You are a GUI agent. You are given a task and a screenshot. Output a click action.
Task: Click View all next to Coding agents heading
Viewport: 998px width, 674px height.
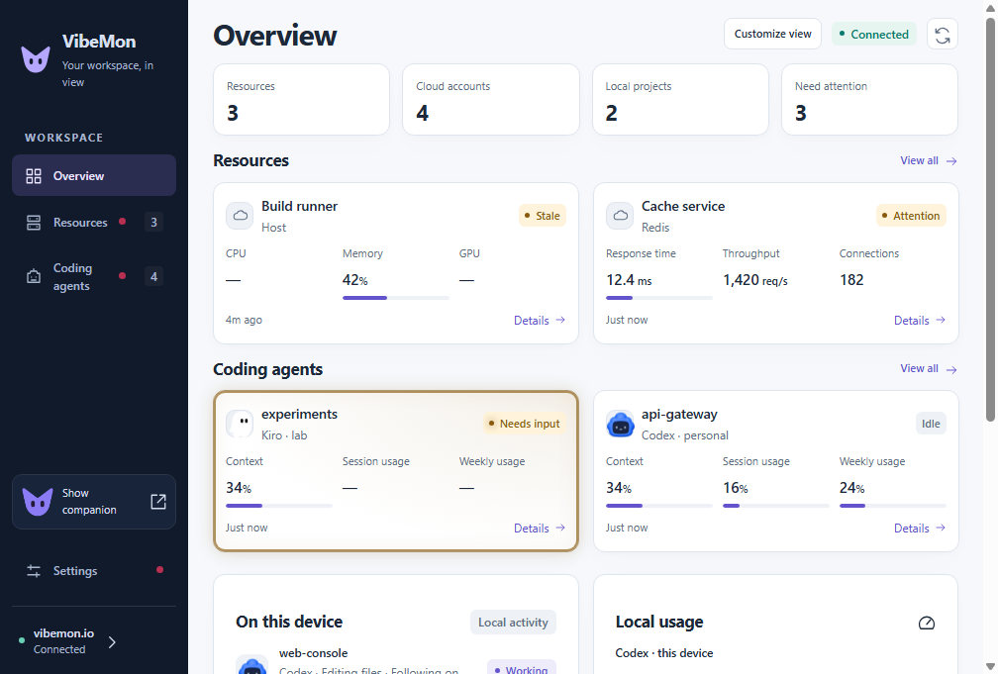click(x=928, y=368)
